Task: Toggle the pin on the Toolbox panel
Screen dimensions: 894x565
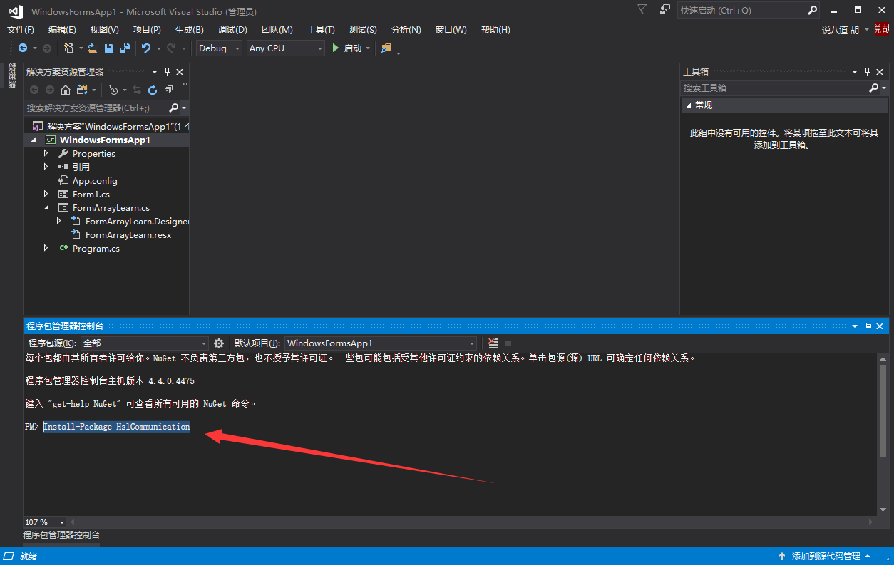Action: tap(868, 72)
